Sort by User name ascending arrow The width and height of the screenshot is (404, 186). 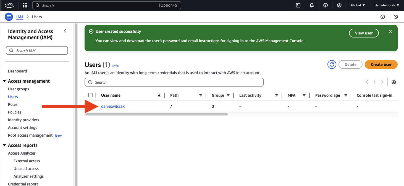click(159, 95)
